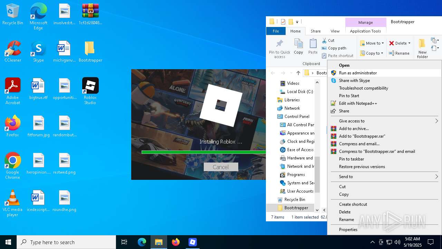Select Bootstrapper in navigation tree
This screenshot has height=249, width=442.
coord(293,208)
